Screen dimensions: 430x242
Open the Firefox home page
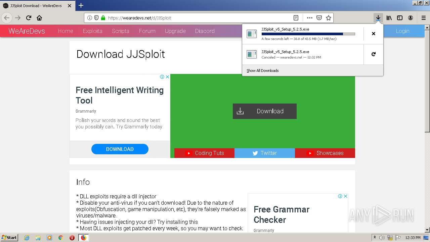[39, 18]
